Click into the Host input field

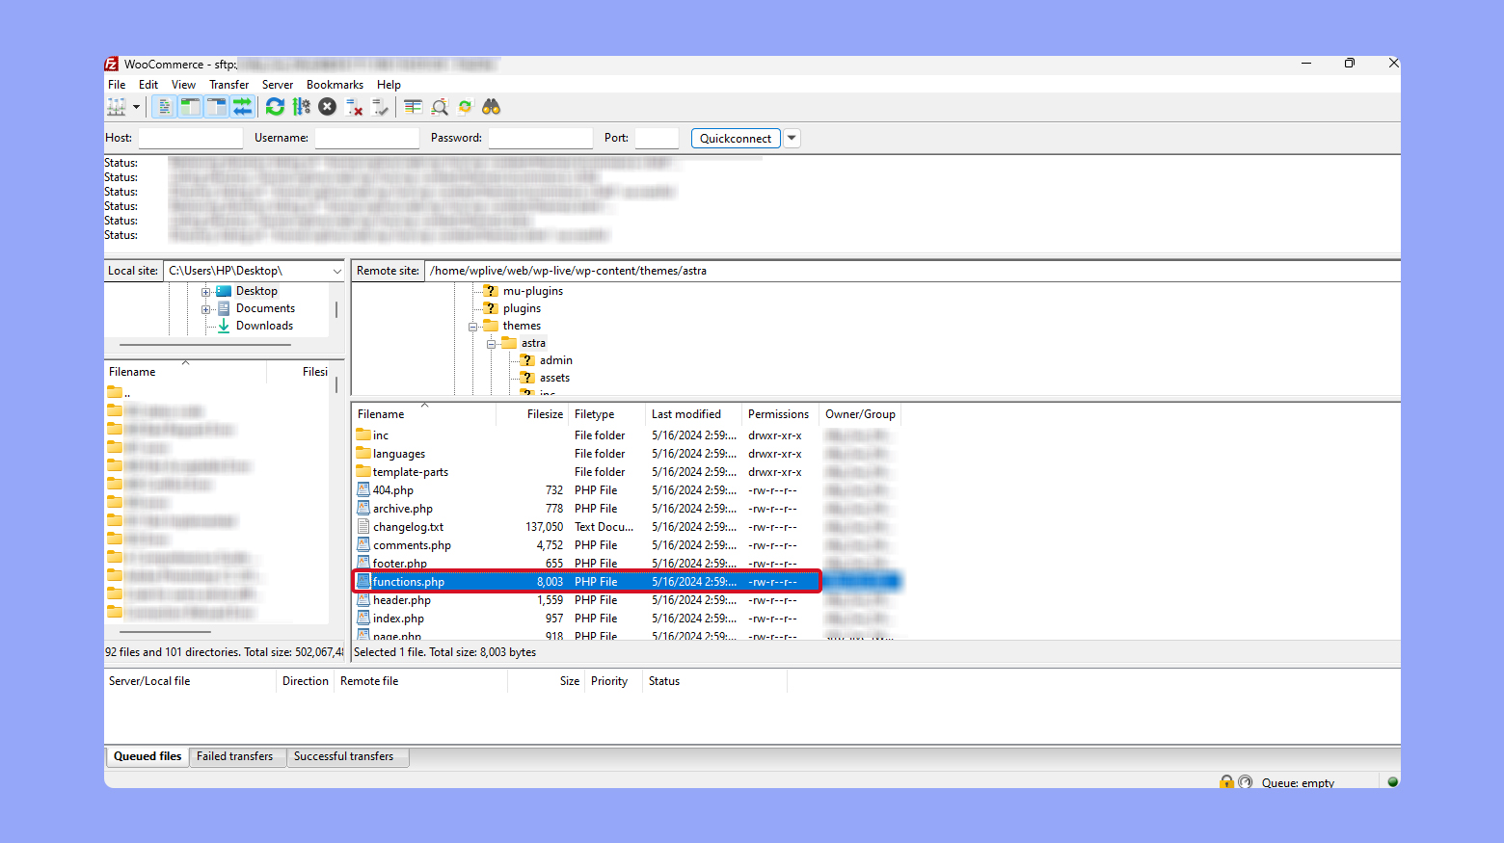190,138
